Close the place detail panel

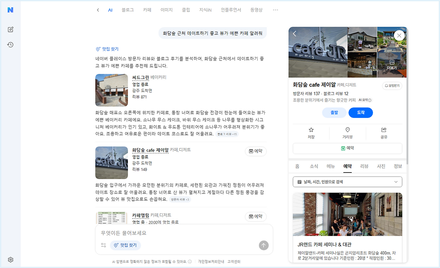click(x=399, y=35)
